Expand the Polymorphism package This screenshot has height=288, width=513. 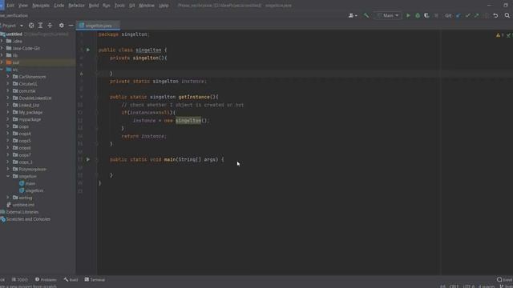(x=8, y=169)
